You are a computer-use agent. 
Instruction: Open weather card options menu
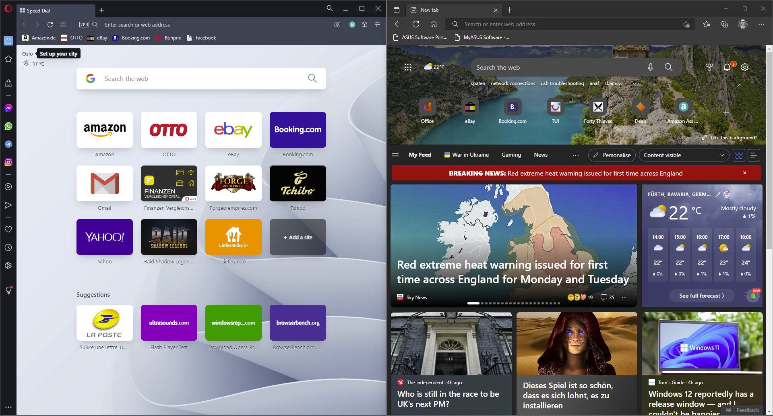pos(751,194)
